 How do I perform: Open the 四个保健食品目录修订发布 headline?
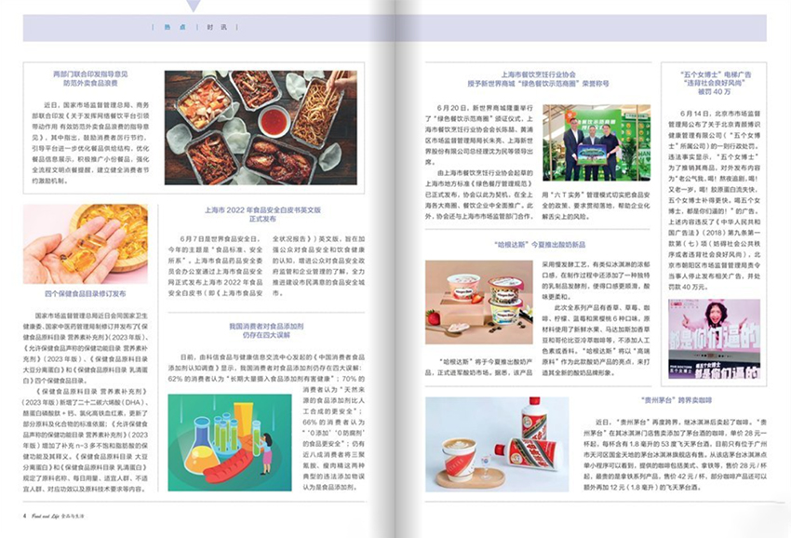click(86, 294)
